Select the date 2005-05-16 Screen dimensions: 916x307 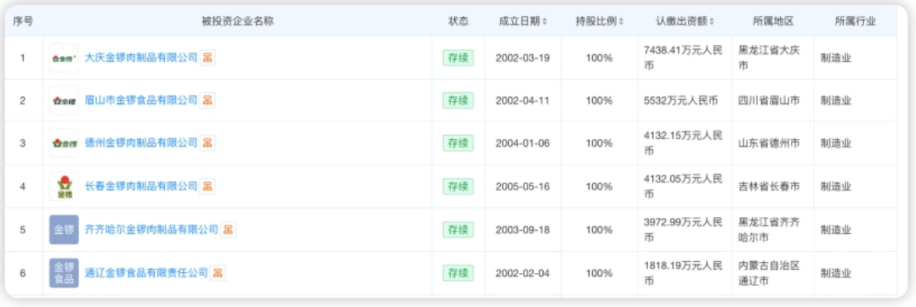point(522,187)
